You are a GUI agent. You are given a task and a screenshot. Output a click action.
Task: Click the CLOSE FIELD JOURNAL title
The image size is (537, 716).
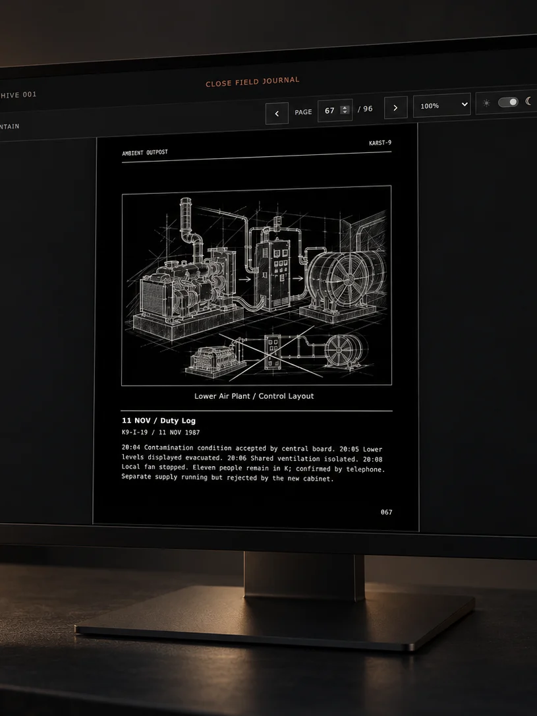252,82
